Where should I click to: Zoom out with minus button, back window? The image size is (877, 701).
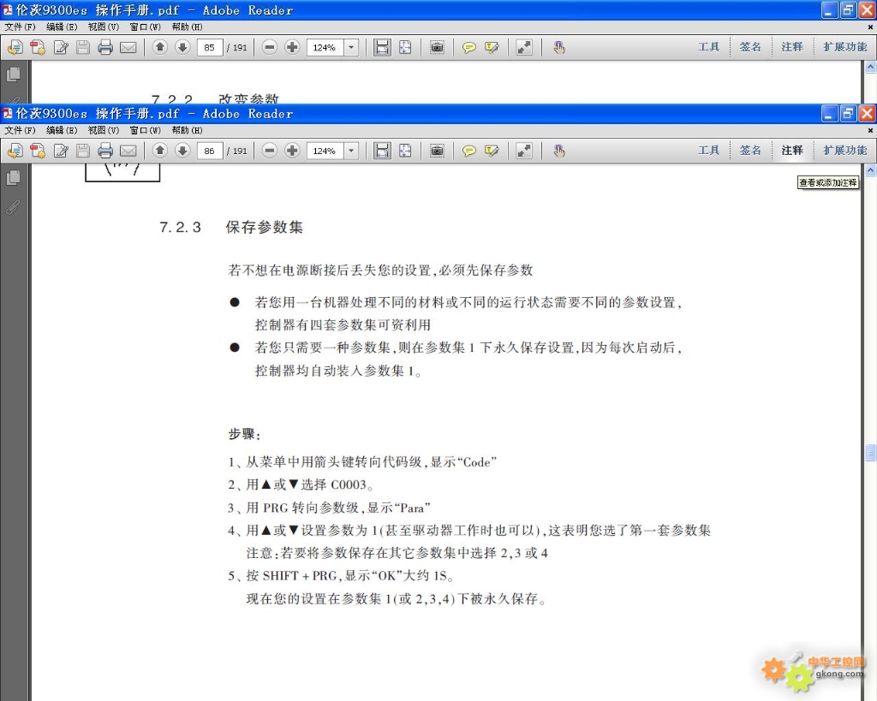pos(270,47)
